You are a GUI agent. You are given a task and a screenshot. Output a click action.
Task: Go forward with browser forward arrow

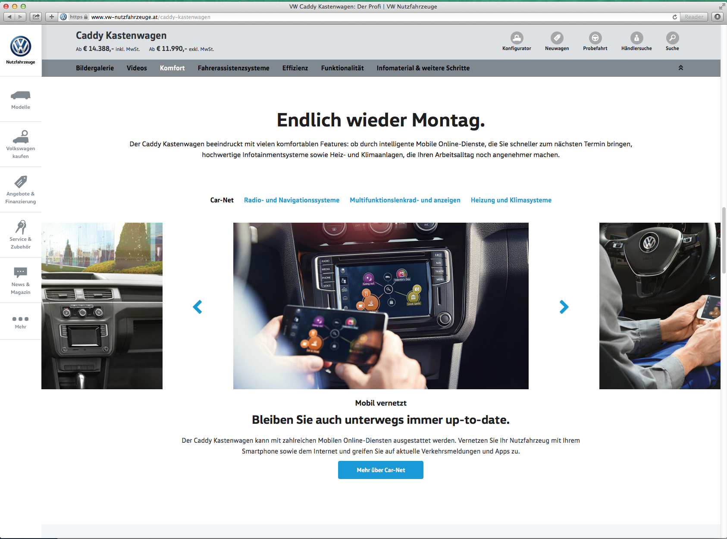[21, 17]
